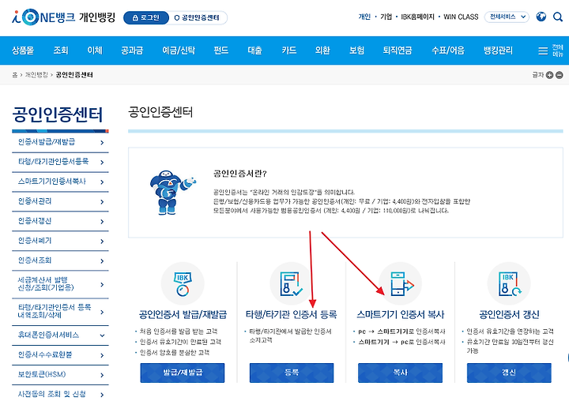Open the 보험 menu
The width and height of the screenshot is (569, 401).
[356, 51]
